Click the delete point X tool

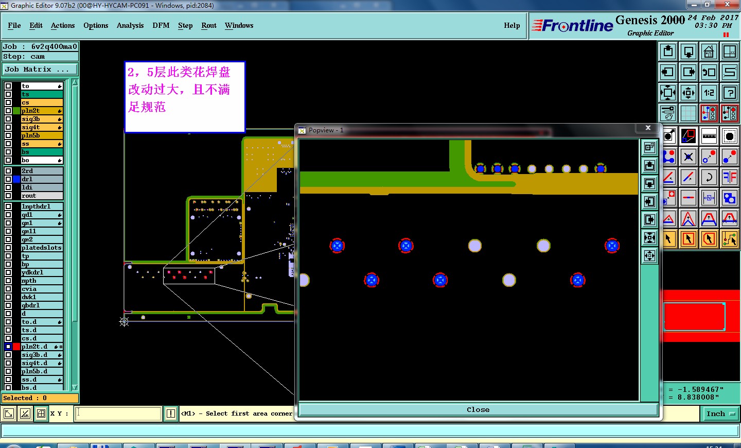[x=689, y=157]
